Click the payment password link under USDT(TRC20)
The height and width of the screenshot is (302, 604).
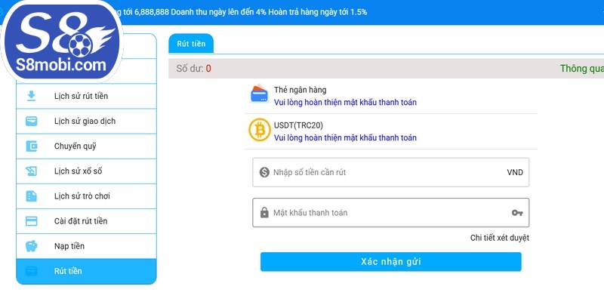(x=345, y=138)
